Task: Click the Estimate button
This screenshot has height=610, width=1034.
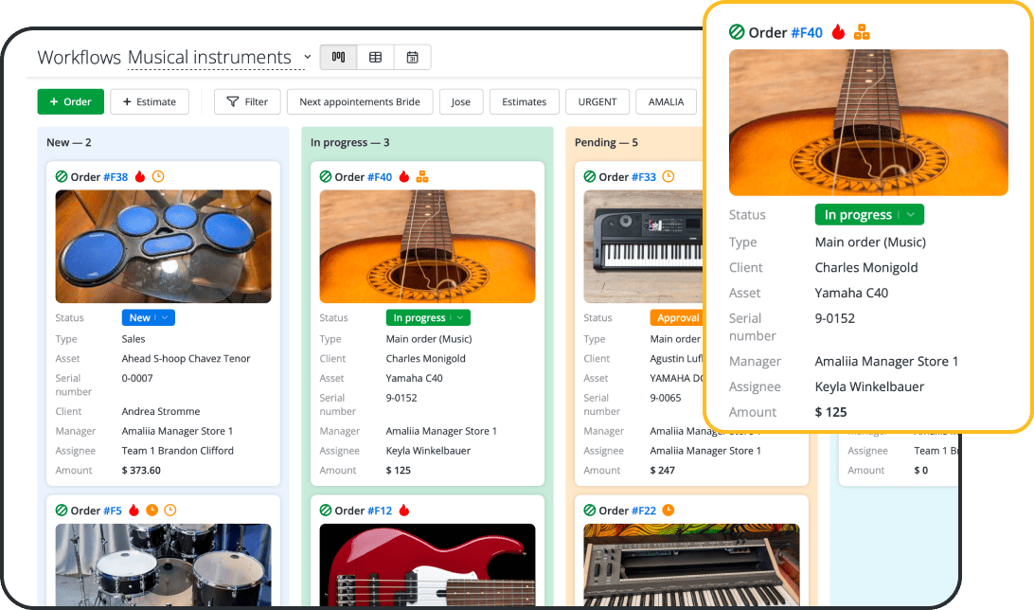Action: click(x=149, y=101)
